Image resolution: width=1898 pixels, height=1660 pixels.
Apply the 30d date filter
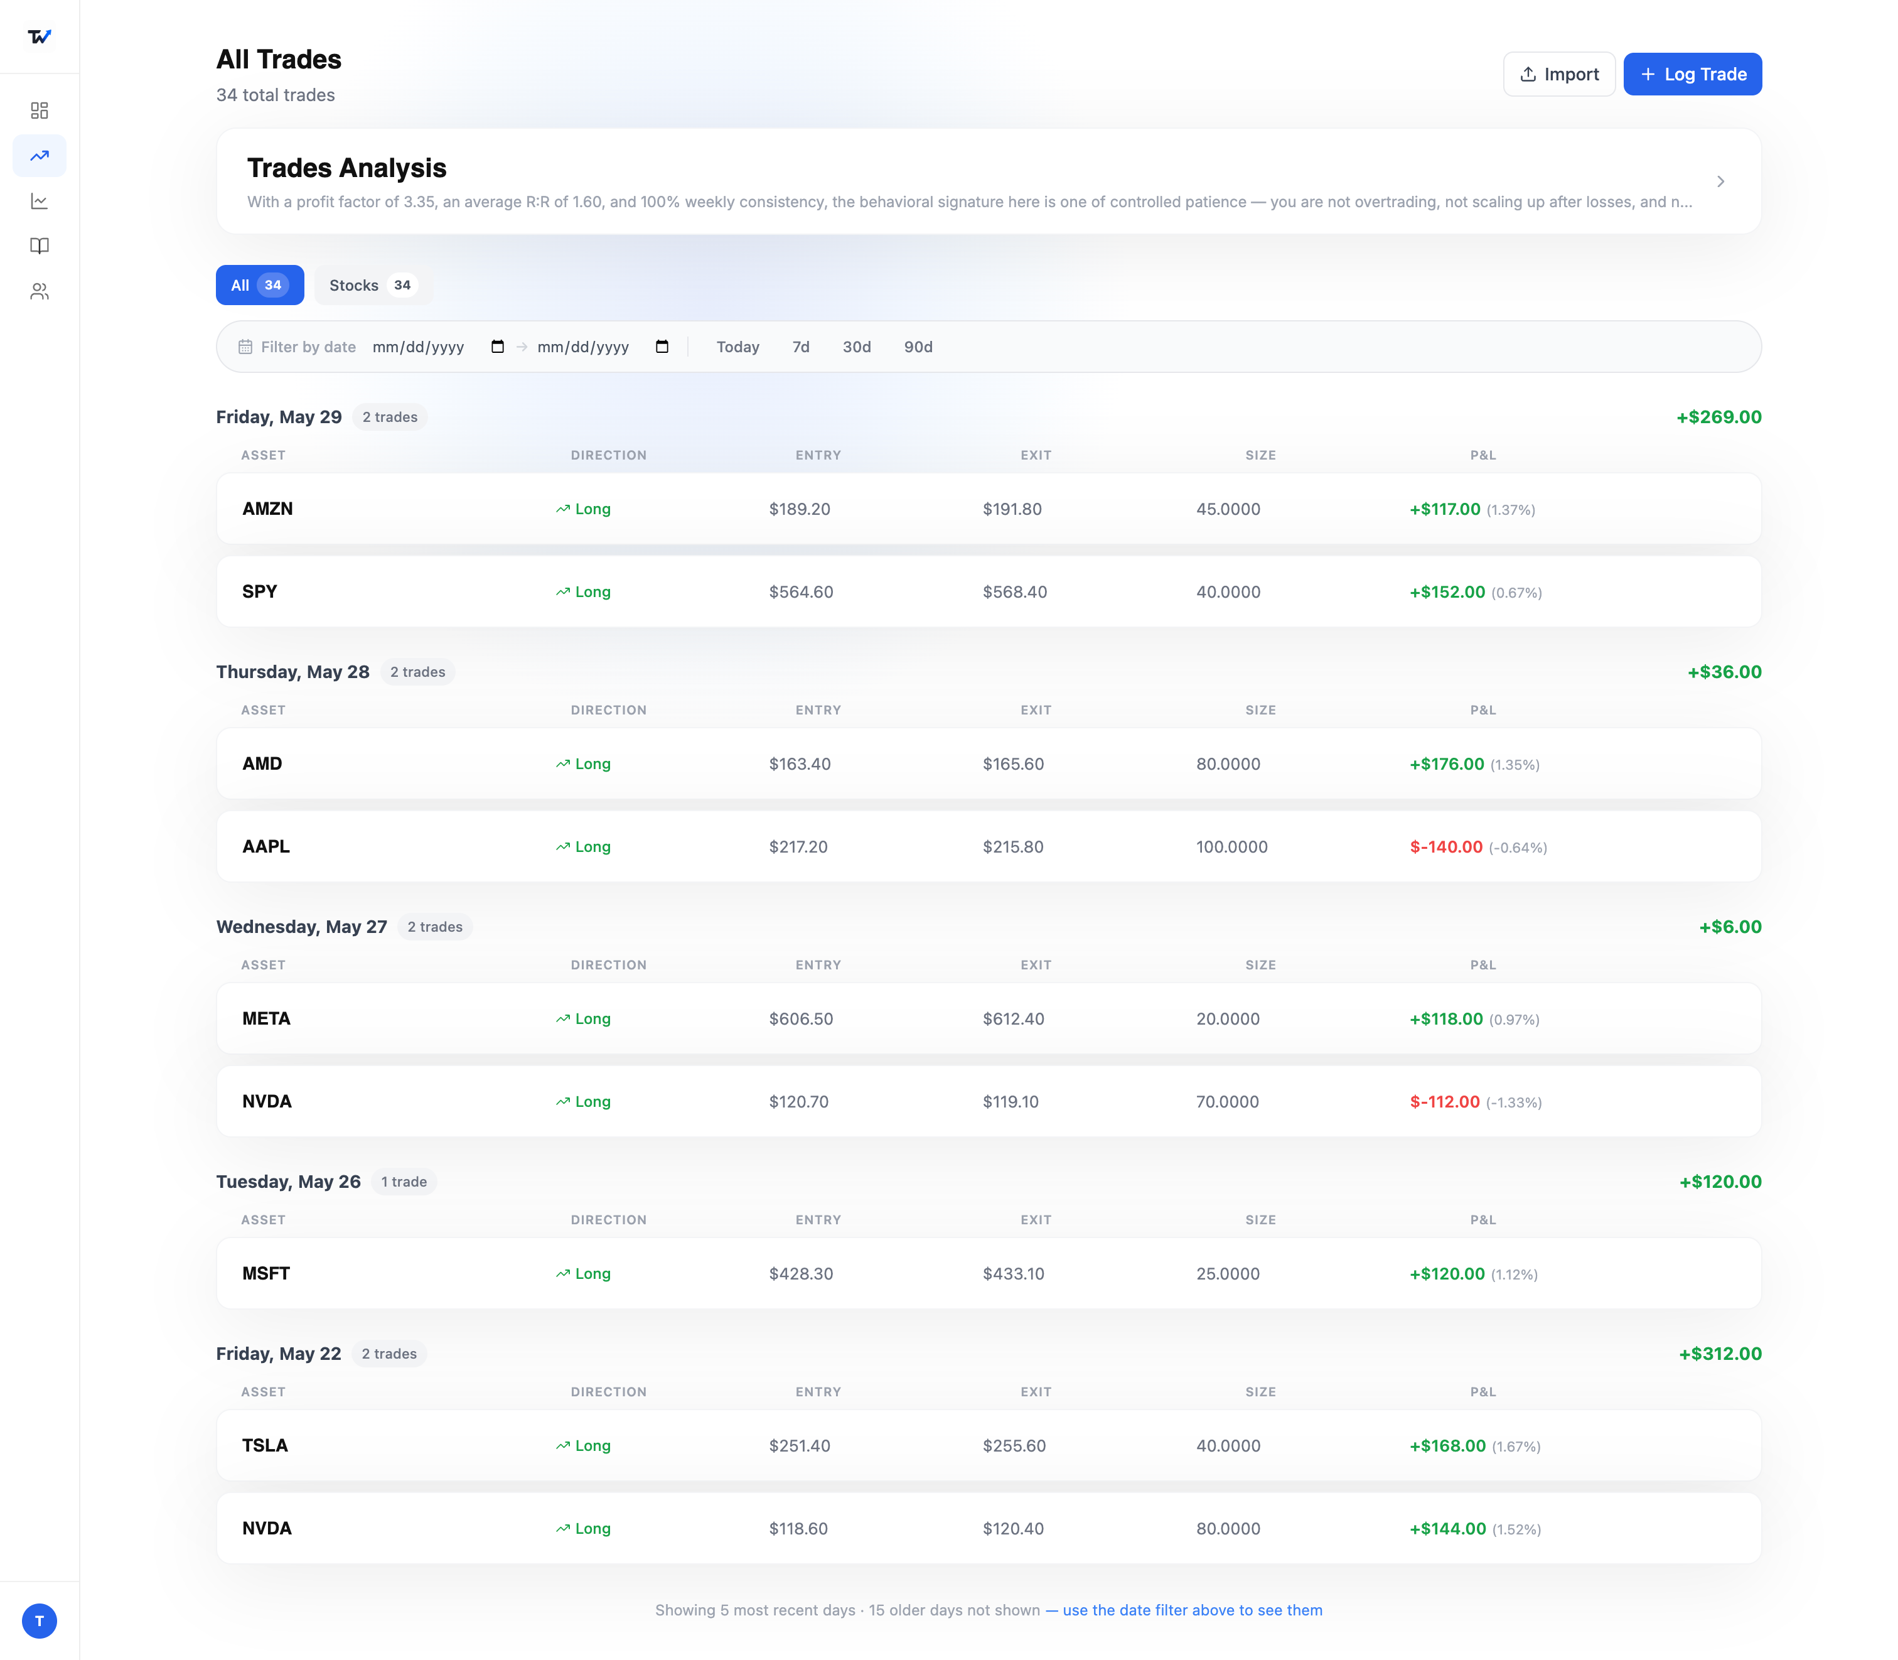856,347
